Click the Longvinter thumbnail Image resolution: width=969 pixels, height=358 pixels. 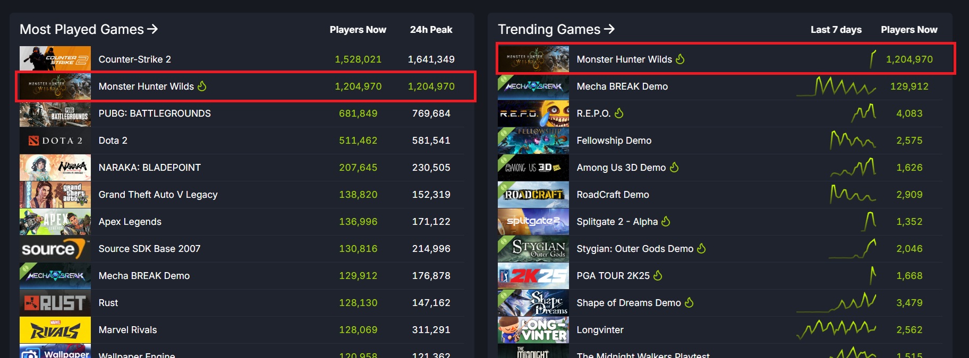[533, 329]
